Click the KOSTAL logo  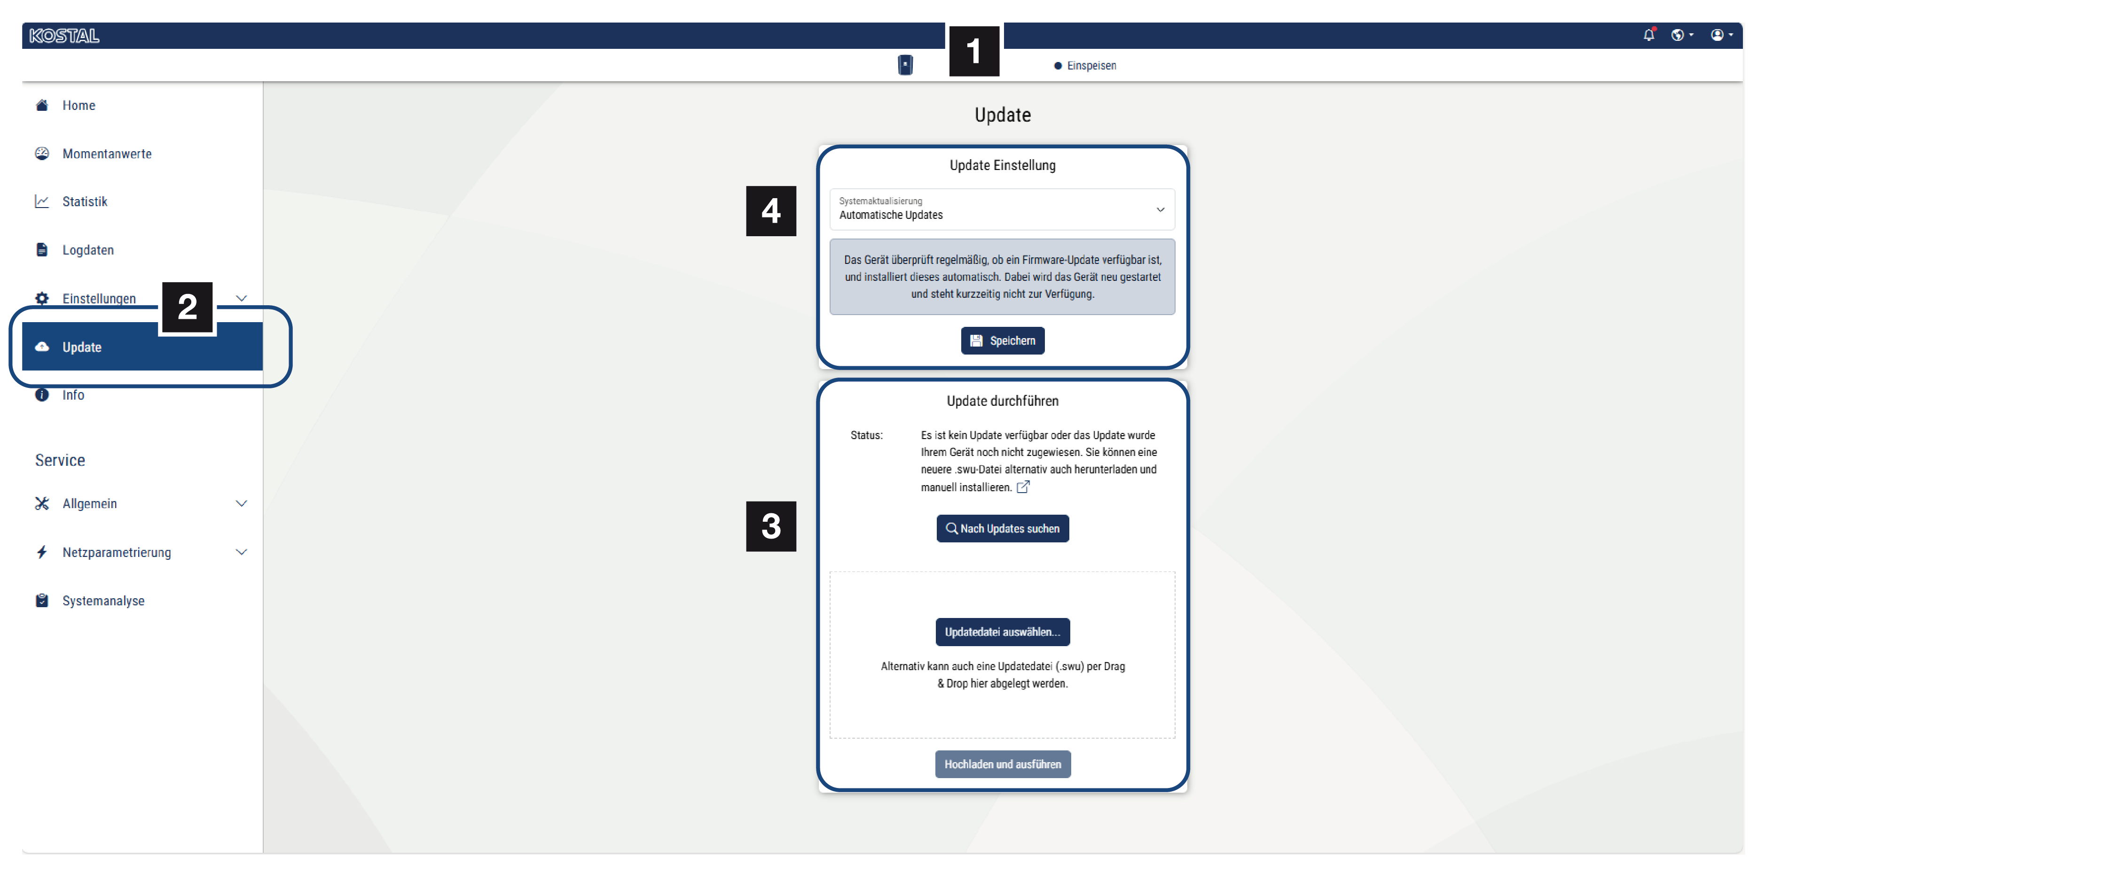coord(64,36)
